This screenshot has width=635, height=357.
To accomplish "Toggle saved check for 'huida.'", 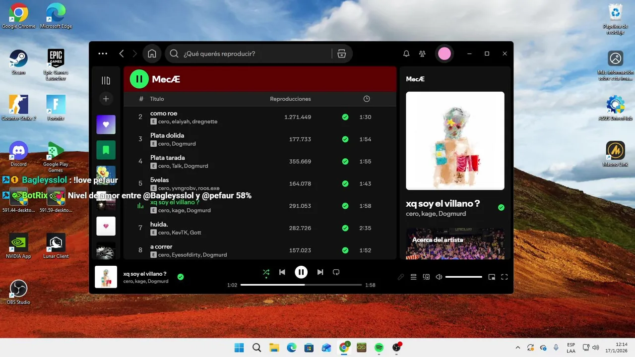I will [345, 228].
